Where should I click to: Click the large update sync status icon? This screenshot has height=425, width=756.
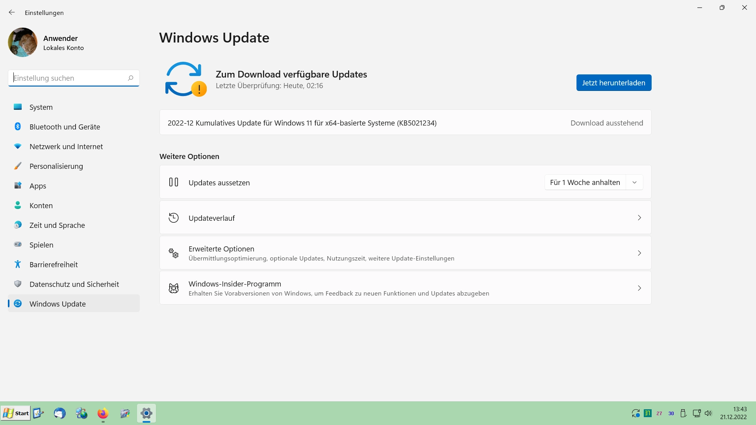click(185, 79)
